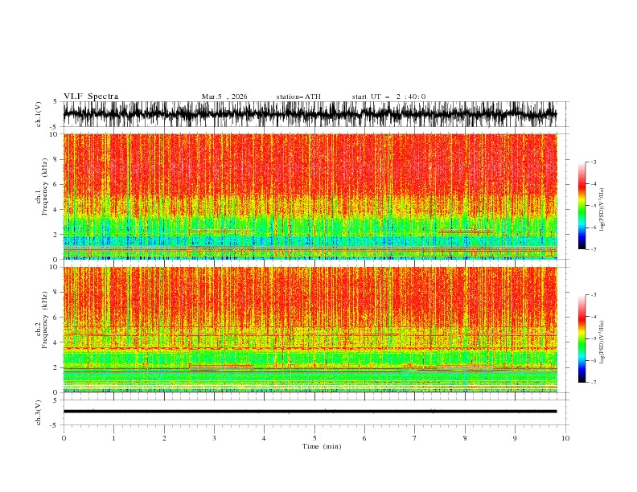Click the ch.2 PSD color scale bar
Viewport: 637px width, 492px height.
click(x=582, y=338)
